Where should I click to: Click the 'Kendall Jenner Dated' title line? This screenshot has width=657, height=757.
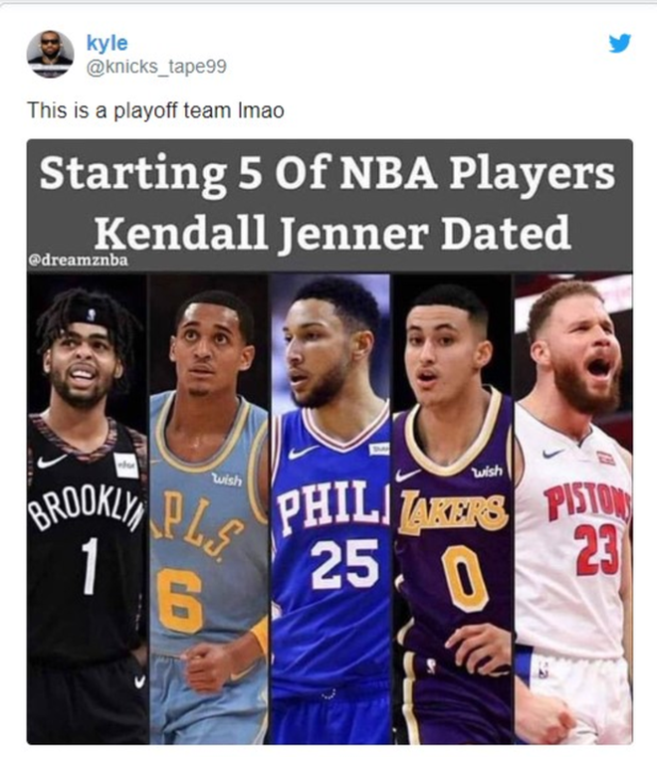click(332, 233)
